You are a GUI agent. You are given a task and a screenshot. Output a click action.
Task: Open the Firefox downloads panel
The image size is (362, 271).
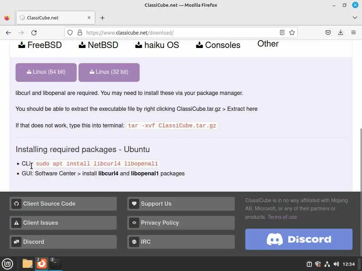(x=340, y=32)
